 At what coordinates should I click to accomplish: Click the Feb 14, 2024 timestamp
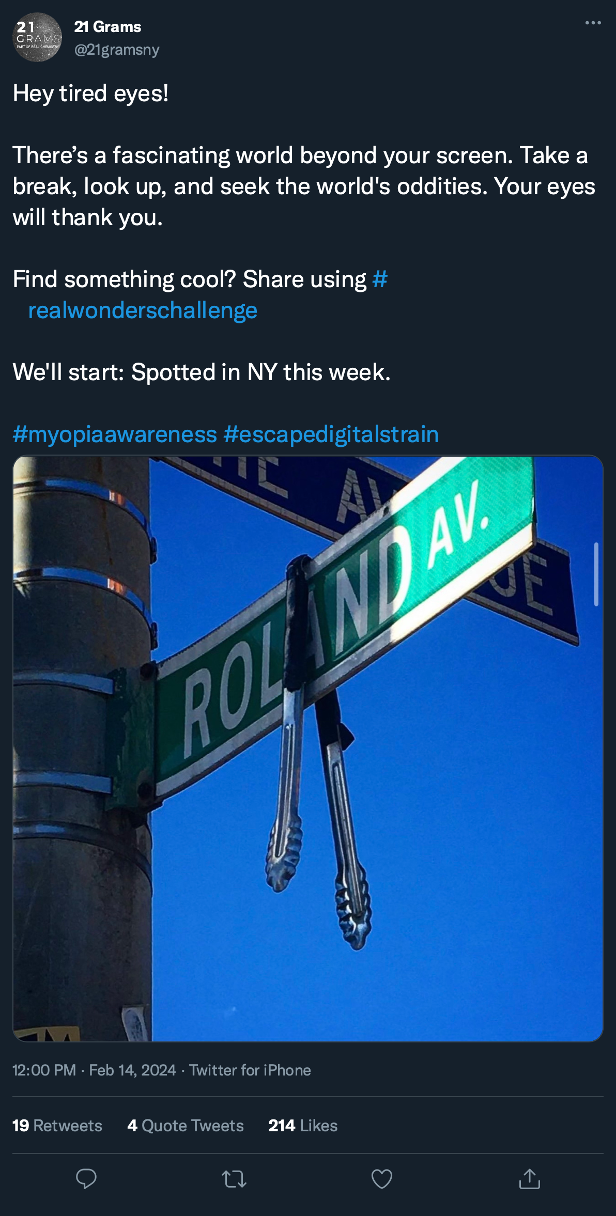[x=132, y=1070]
